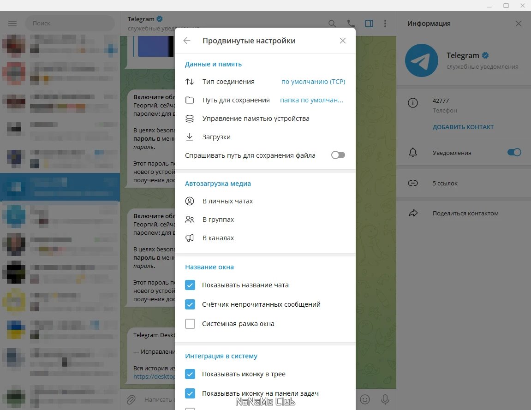Screen dimensions: 531x410
Task: Click the groups people icon
Action: (190, 220)
